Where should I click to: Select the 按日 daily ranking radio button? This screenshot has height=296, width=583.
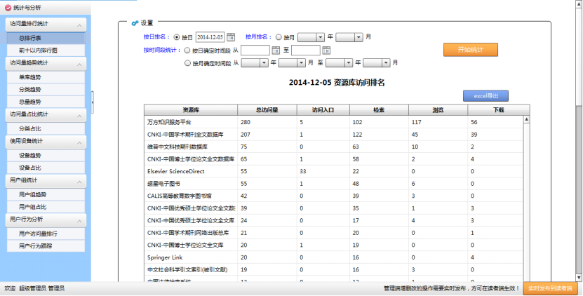click(176, 37)
